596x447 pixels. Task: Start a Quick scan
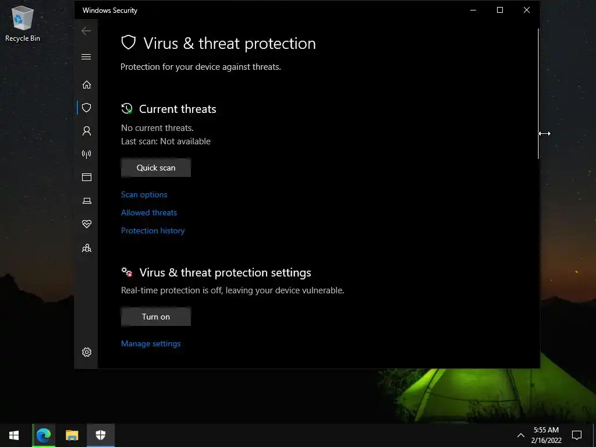(156, 168)
